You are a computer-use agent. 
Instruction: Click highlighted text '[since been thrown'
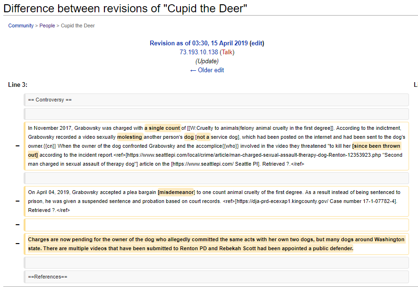[x=376, y=146]
